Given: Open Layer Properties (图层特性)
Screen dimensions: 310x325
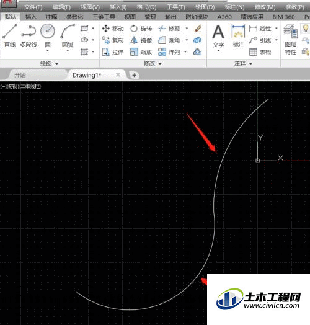Looking at the screenshot, I should pyautogui.click(x=291, y=39).
